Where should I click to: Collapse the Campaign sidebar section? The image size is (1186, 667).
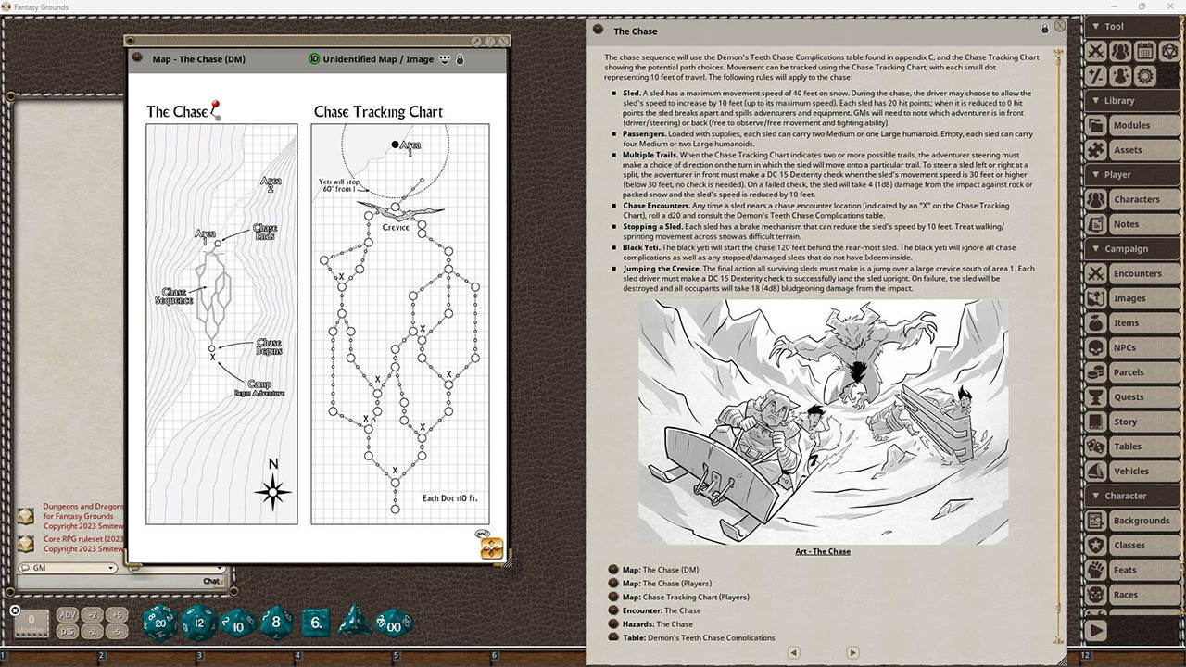pos(1093,248)
